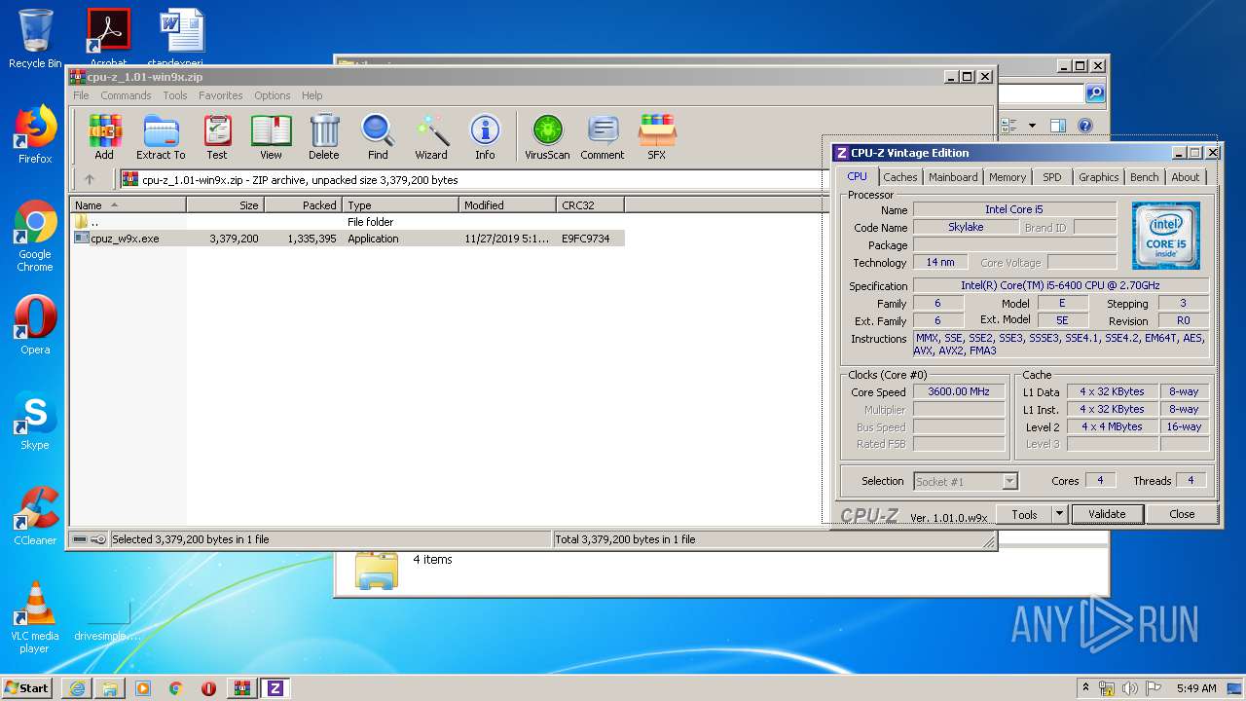The image size is (1246, 701).
Task: Switch to the SPD tab
Action: click(x=1052, y=177)
